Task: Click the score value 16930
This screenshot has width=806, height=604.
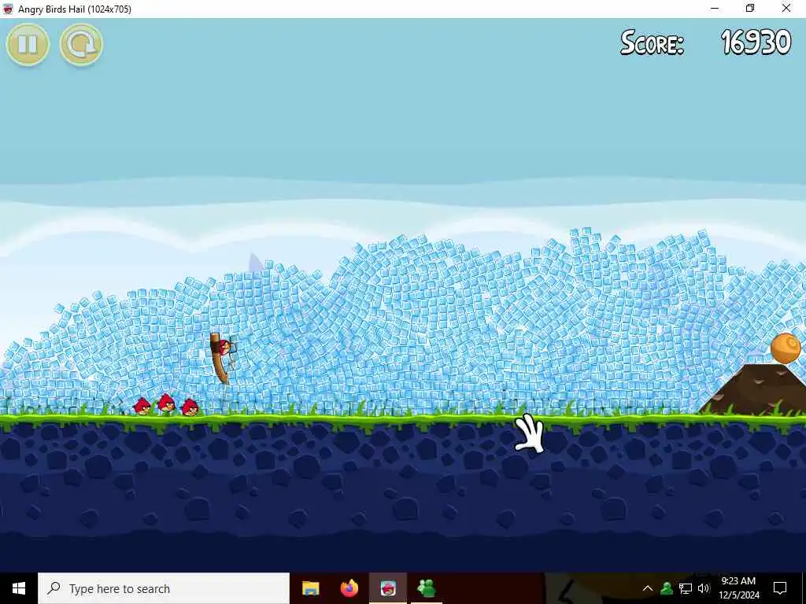Action: pyautogui.click(x=756, y=42)
